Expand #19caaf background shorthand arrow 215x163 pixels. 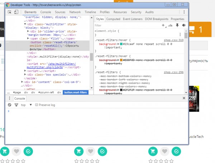click(x=118, y=44)
